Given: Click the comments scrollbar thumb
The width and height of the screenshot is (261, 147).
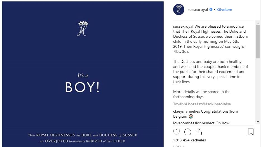Looking at the screenshot, I should pos(258,42).
